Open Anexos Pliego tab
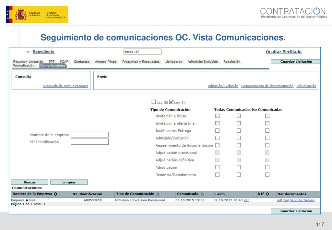Screen dimensions: 332x230 [106, 62]
